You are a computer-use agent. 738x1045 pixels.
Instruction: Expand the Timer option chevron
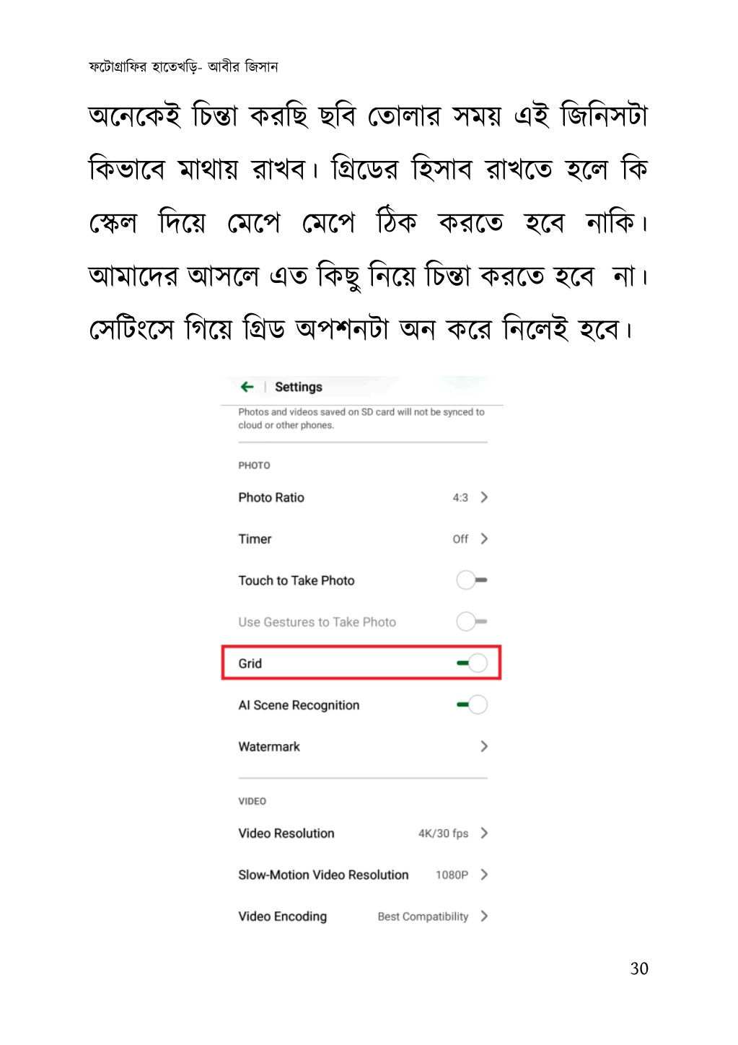tap(484, 538)
